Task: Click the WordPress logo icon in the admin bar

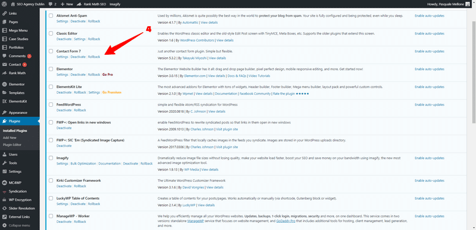Action: [x=4, y=4]
